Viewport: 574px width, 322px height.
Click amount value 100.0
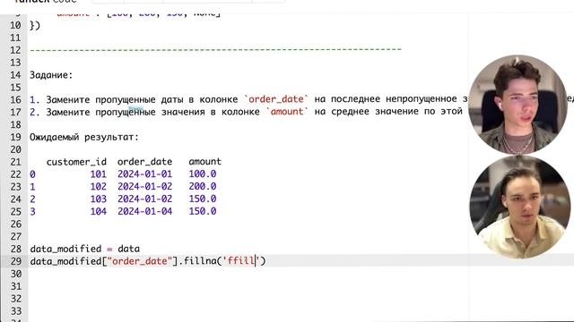[203, 174]
